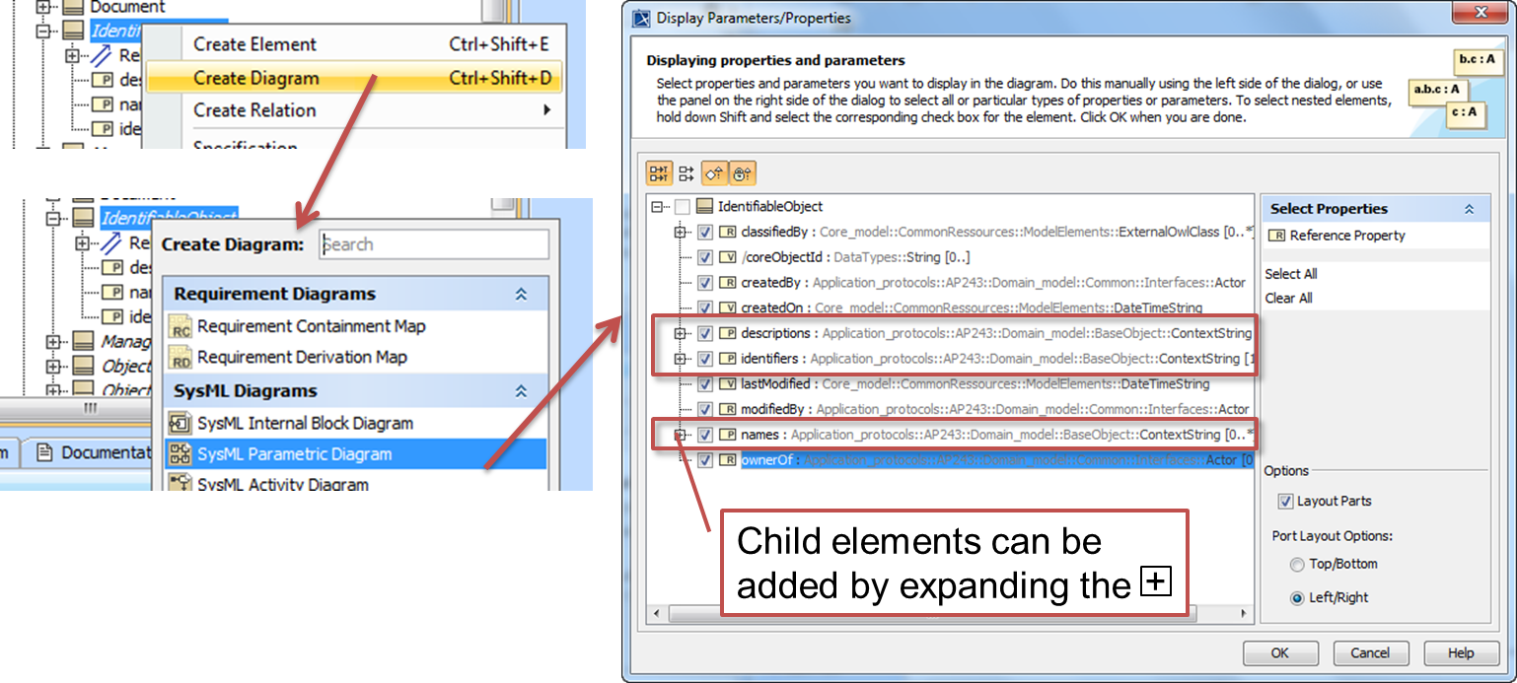This screenshot has height=683, width=1517.
Task: Expand the identifiers property node
Action: pos(680,359)
